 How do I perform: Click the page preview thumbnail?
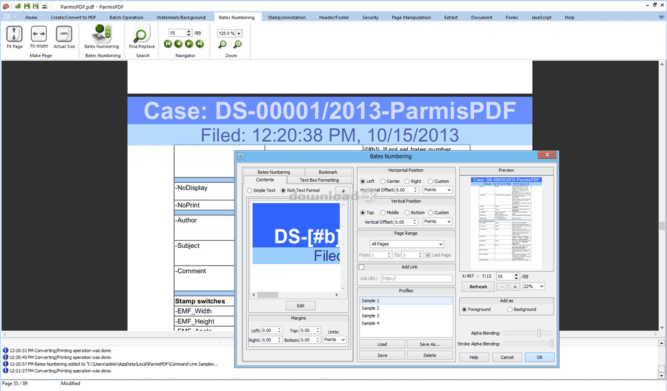pyautogui.click(x=506, y=222)
